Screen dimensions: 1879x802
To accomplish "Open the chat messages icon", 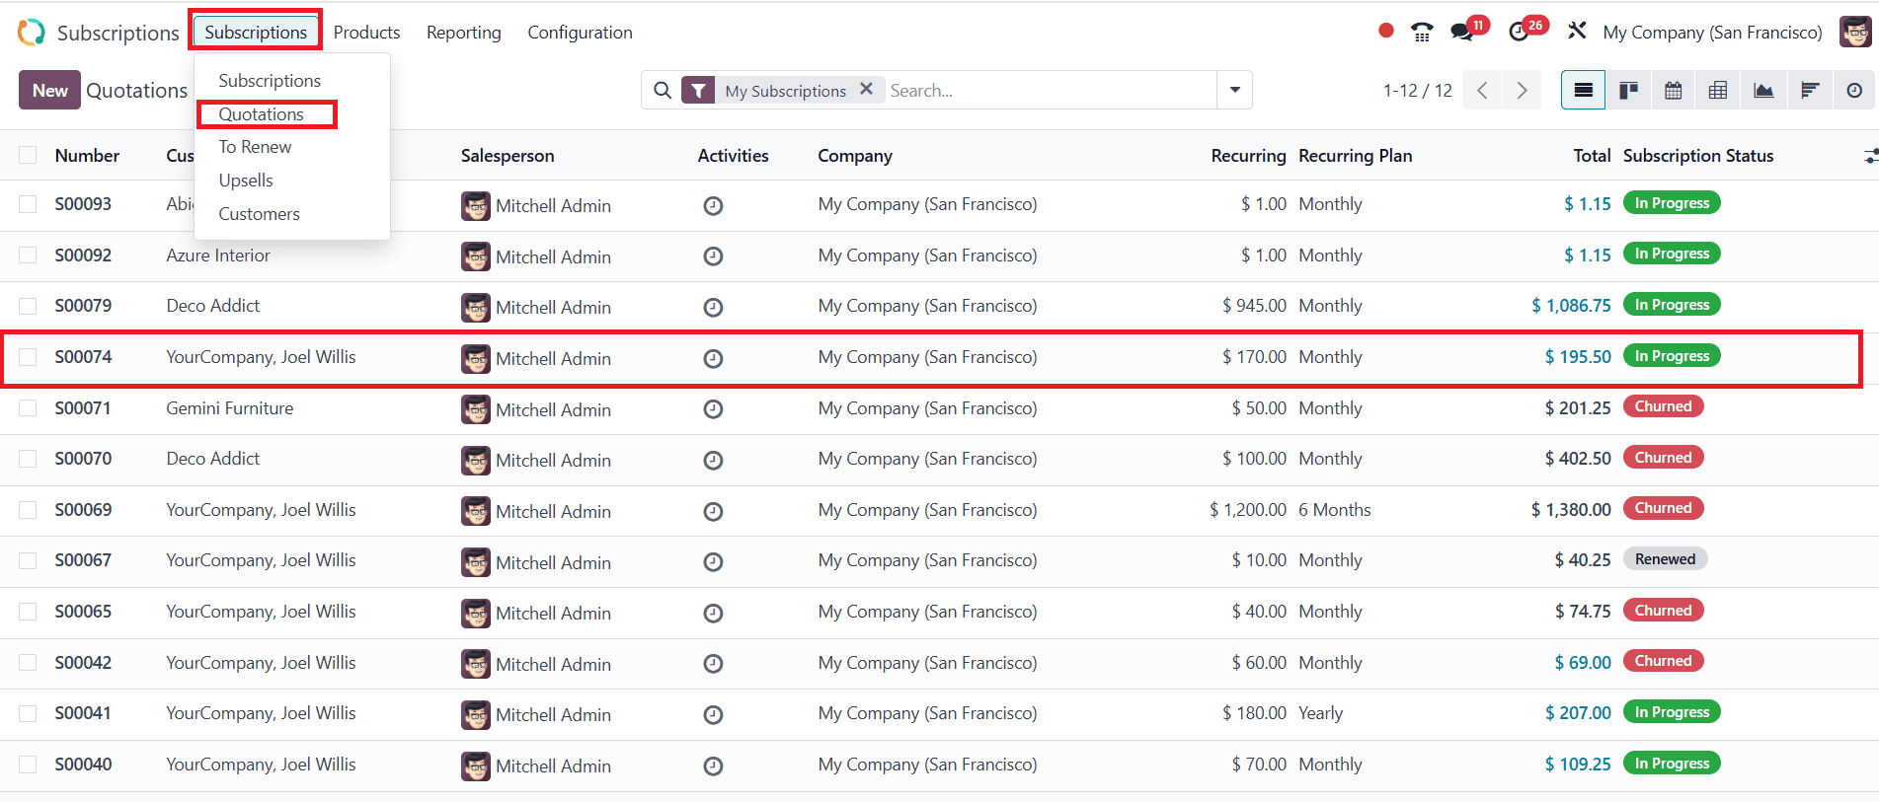I will 1462,32.
